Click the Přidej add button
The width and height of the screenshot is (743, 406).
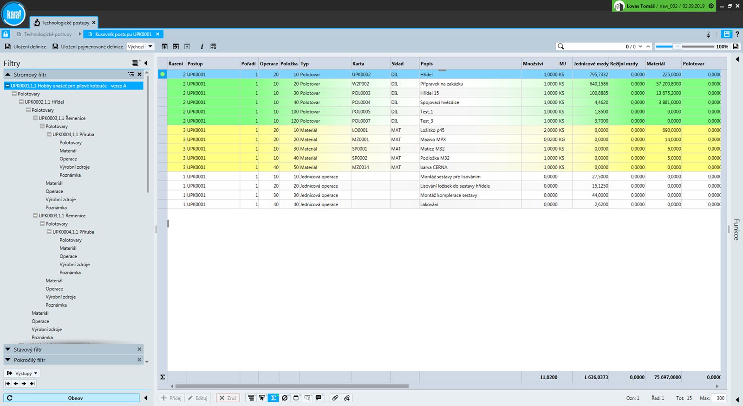tap(171, 398)
